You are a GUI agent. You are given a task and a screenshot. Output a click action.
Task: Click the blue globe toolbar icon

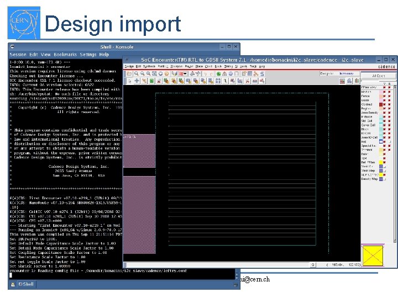coord(231,74)
